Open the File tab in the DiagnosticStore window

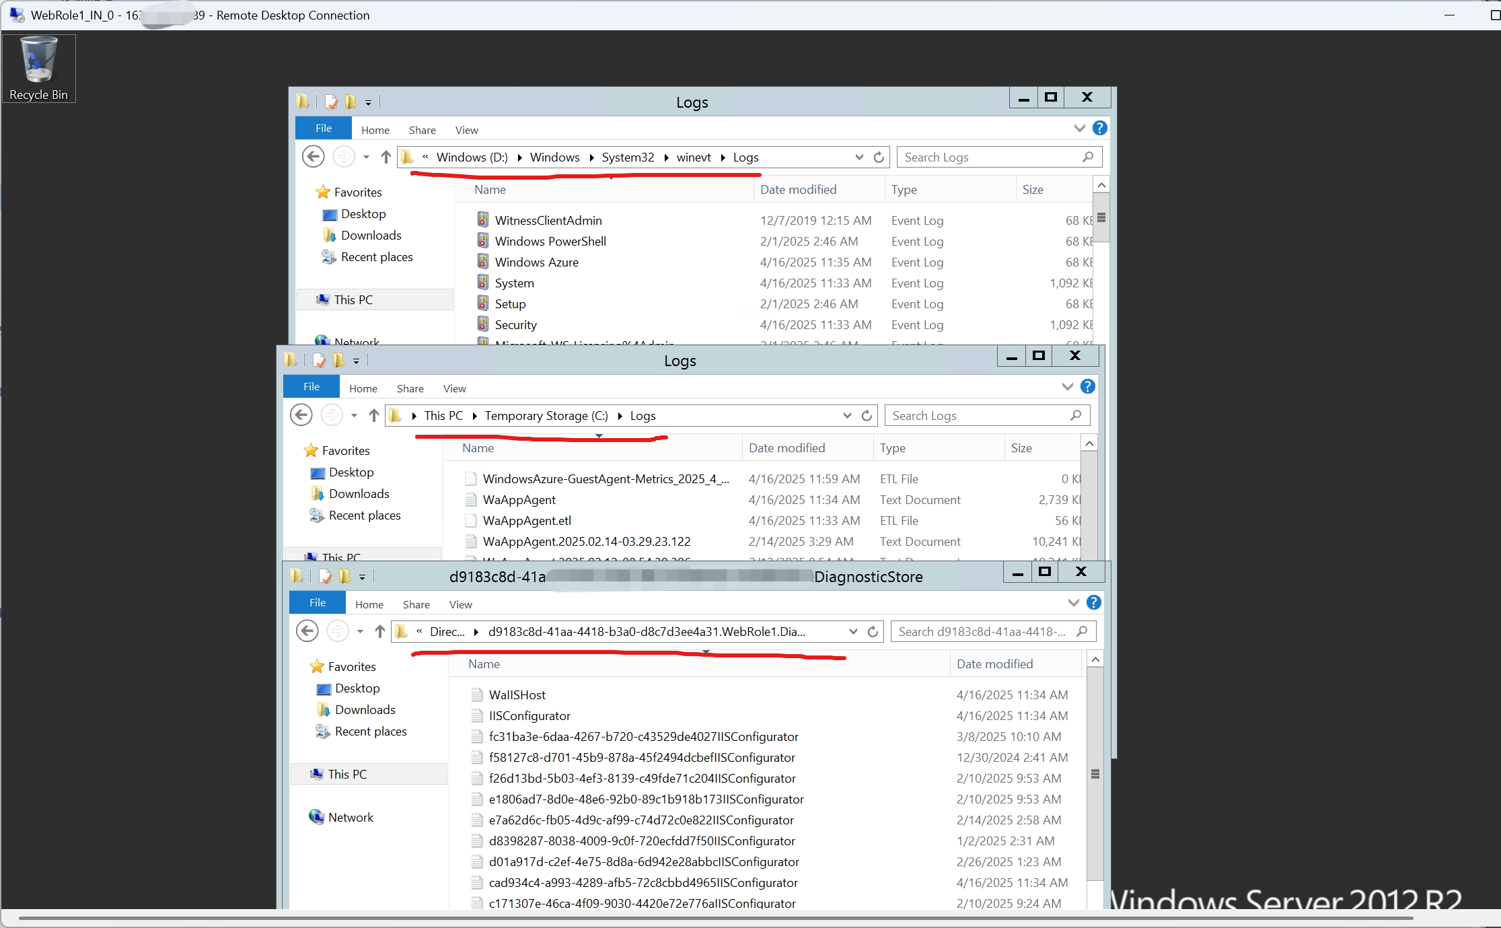(x=317, y=603)
